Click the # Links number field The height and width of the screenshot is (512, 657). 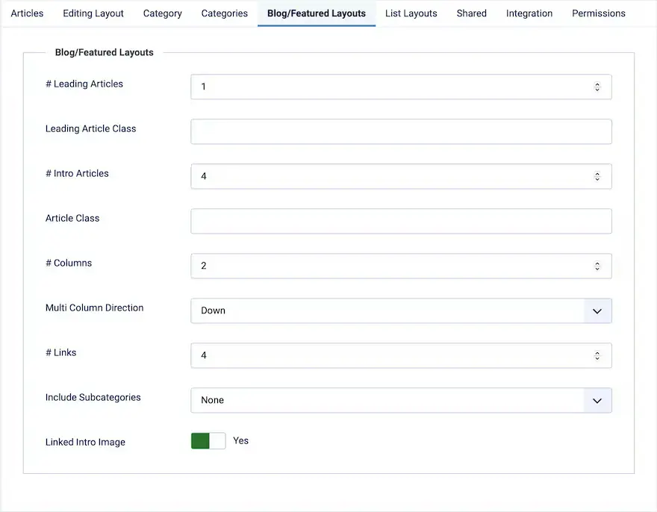[x=388, y=355]
